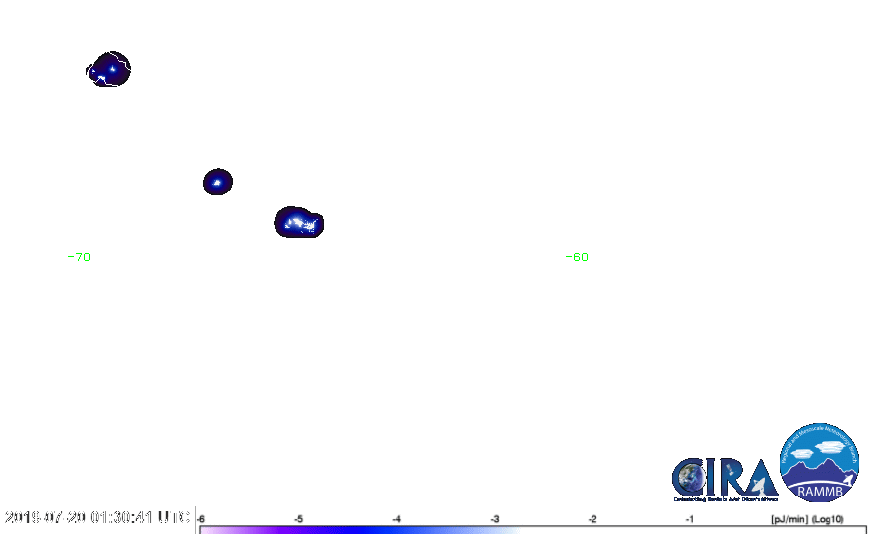Screen dimensions: 869x534
Task: Click the -70 longitude label
Action: click(x=82, y=257)
